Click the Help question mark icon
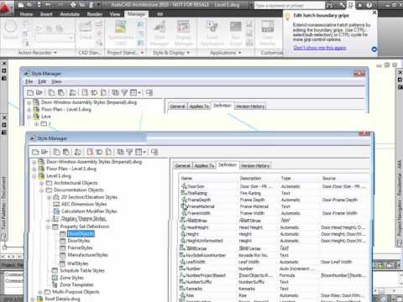The width and height of the screenshot is (403, 302). click(369, 5)
